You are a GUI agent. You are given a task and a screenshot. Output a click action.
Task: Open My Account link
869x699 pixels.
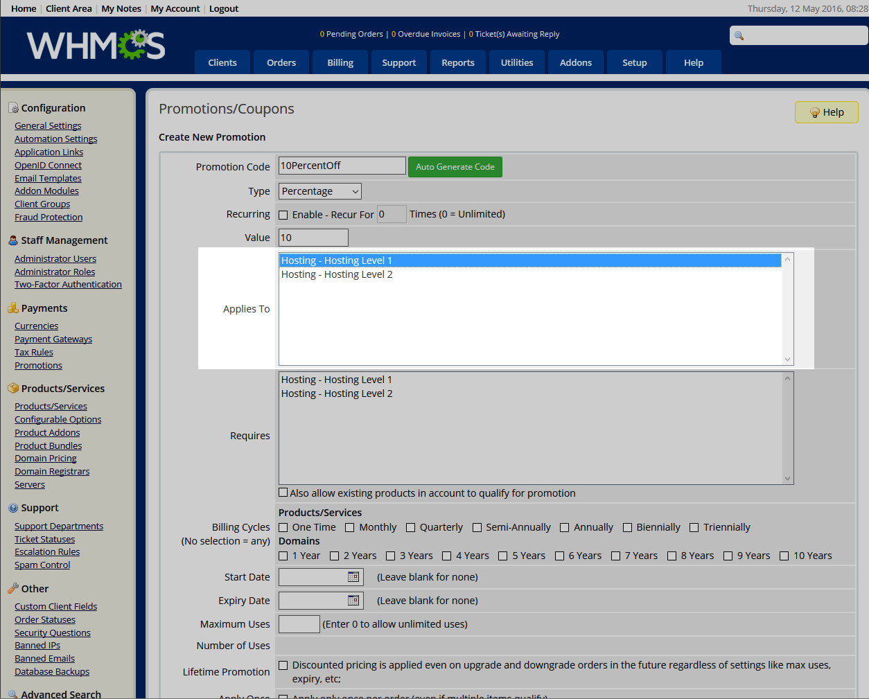[175, 8]
